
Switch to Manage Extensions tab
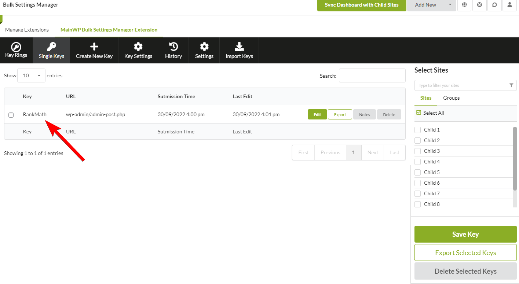27,30
